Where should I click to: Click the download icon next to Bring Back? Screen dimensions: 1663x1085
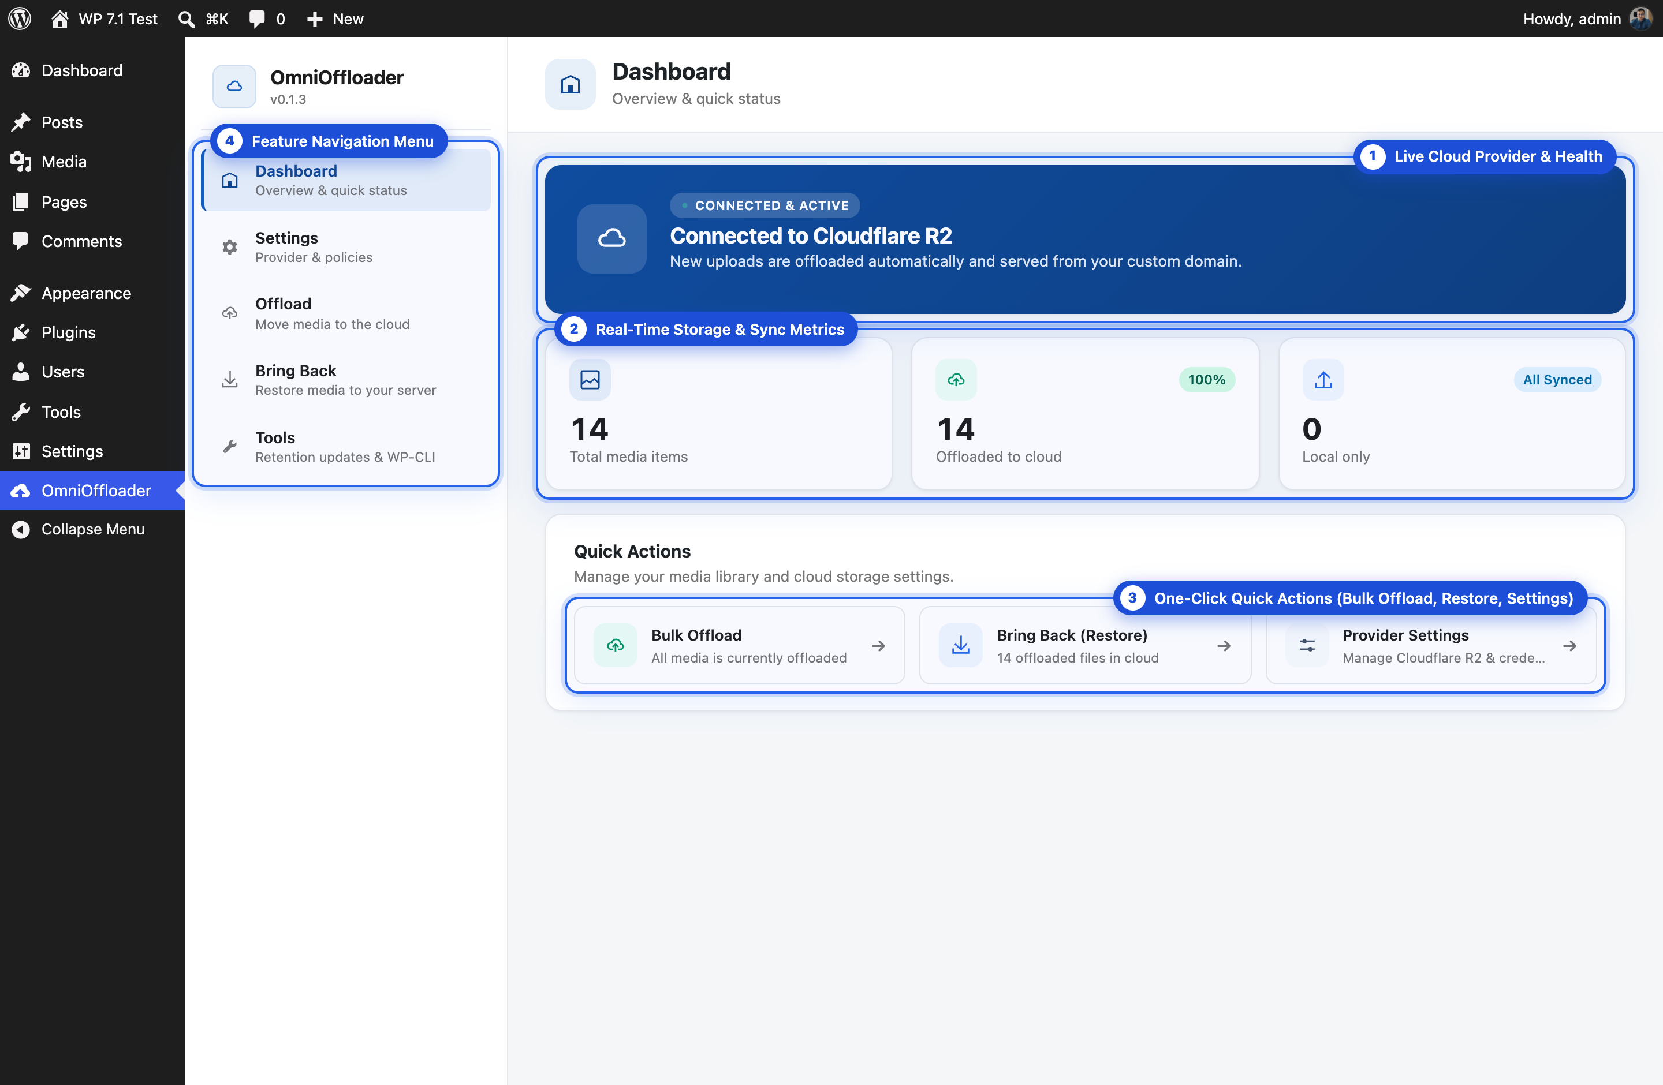230,380
